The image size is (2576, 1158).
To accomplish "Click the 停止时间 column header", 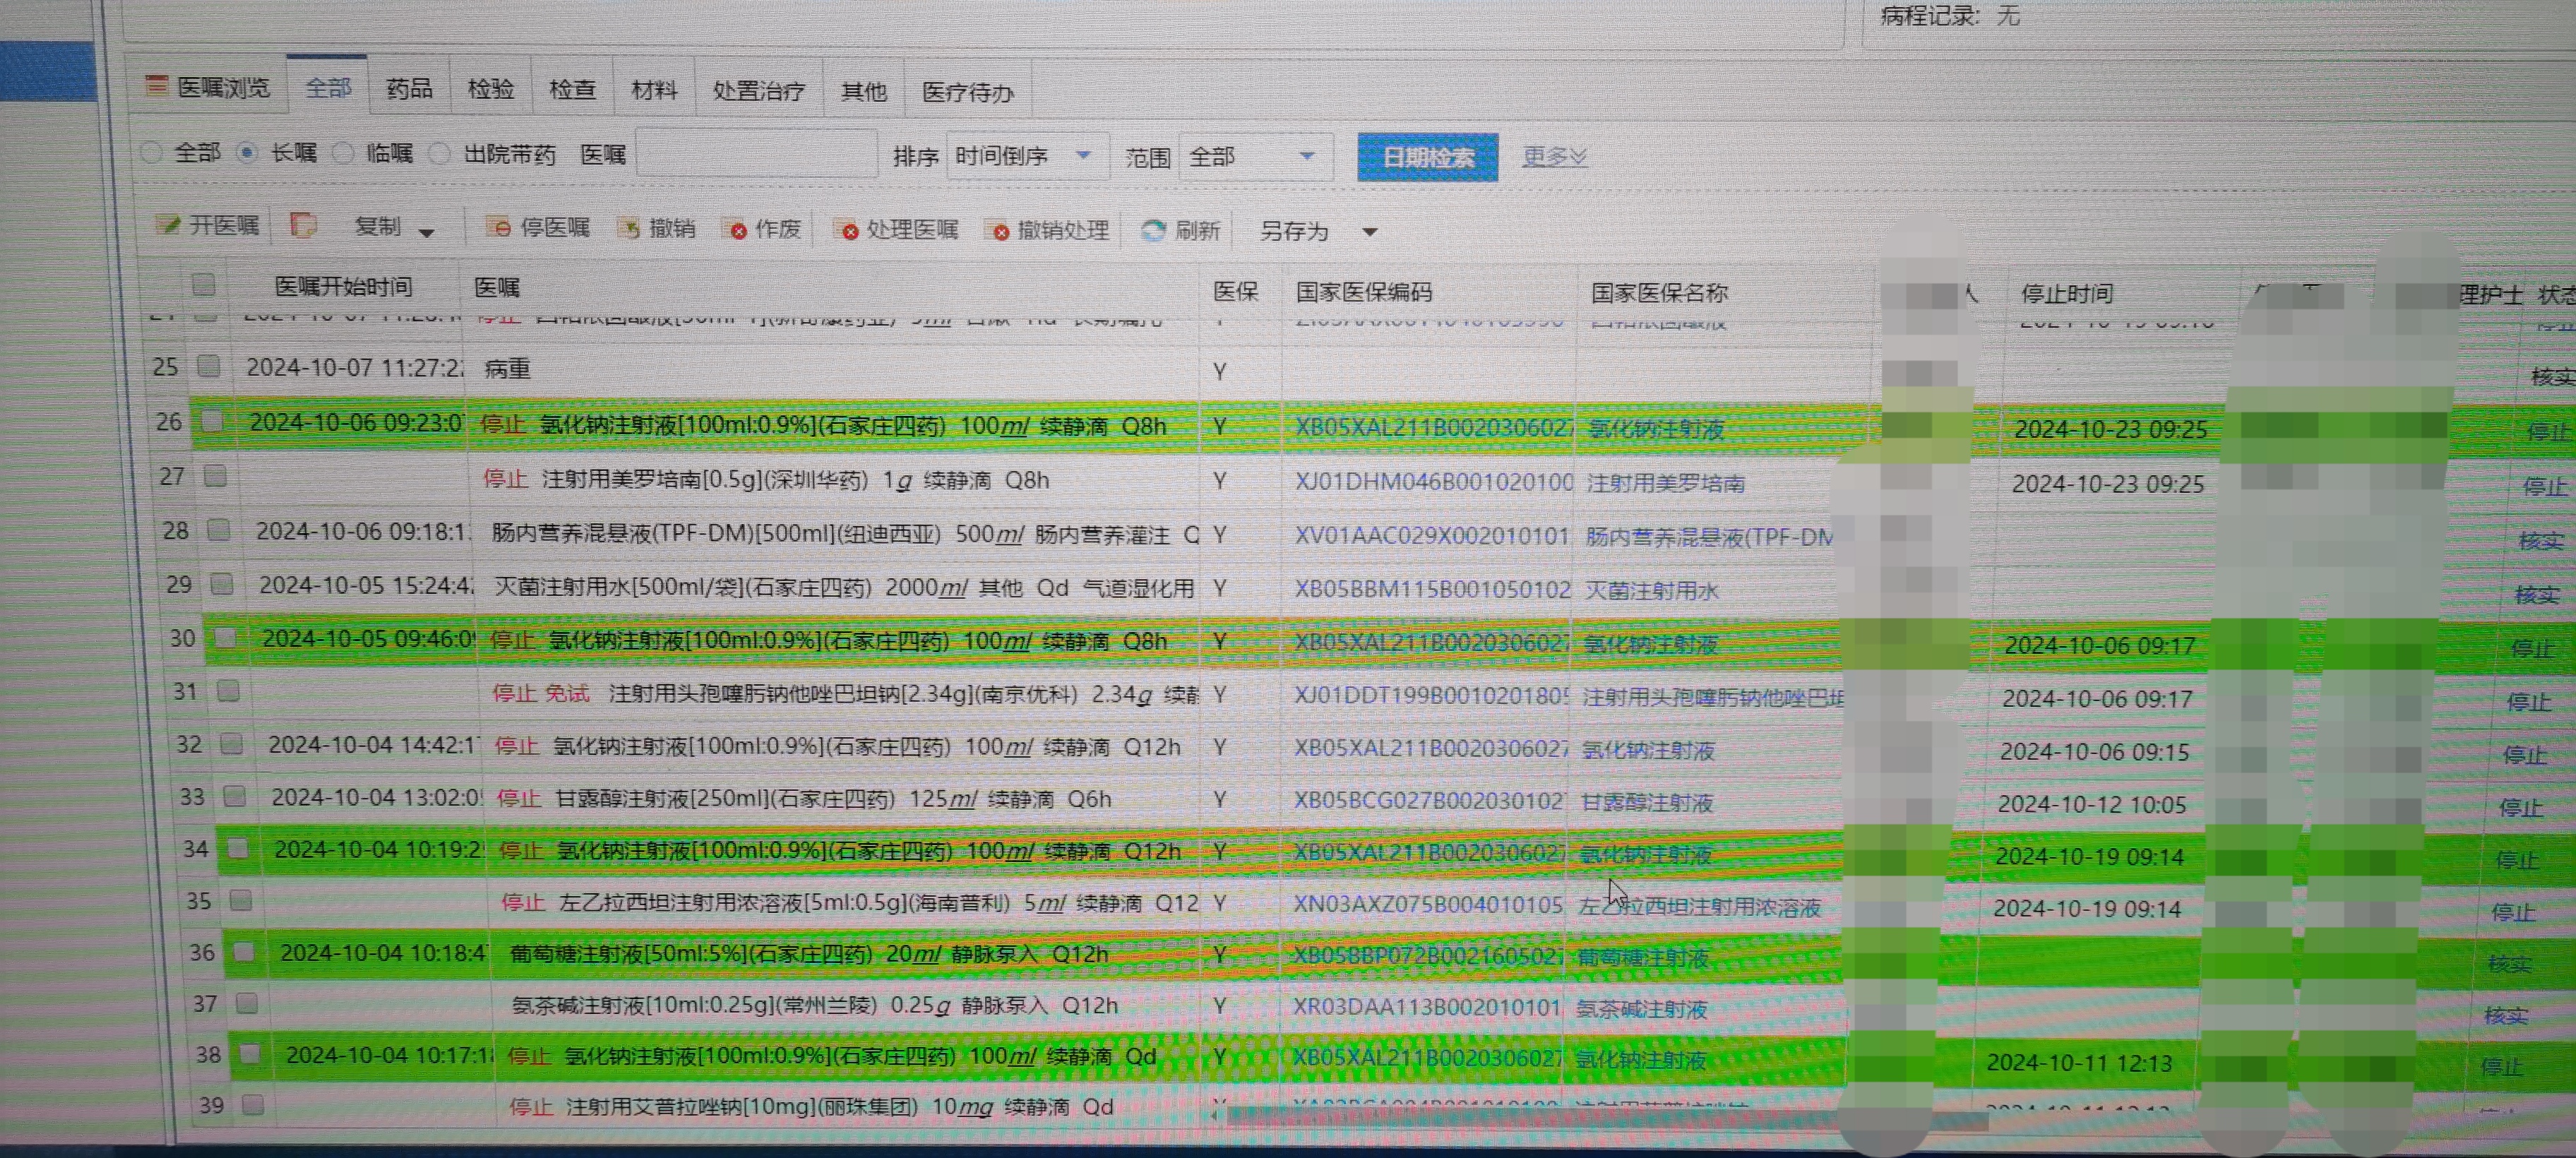I will 2066,294.
